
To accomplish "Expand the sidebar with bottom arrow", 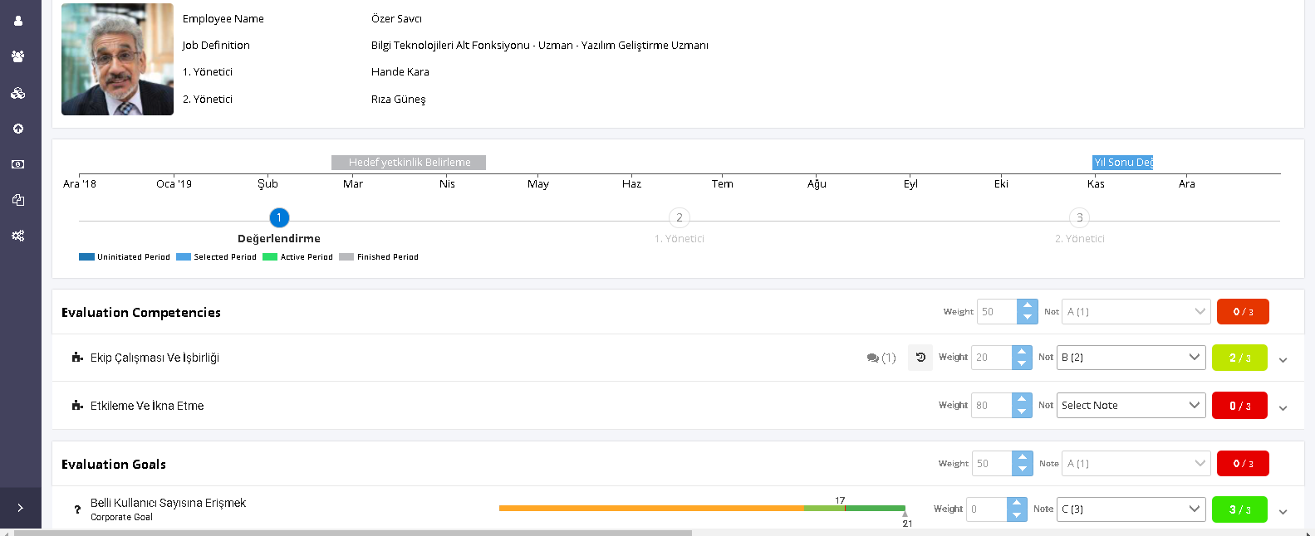I will 20,508.
